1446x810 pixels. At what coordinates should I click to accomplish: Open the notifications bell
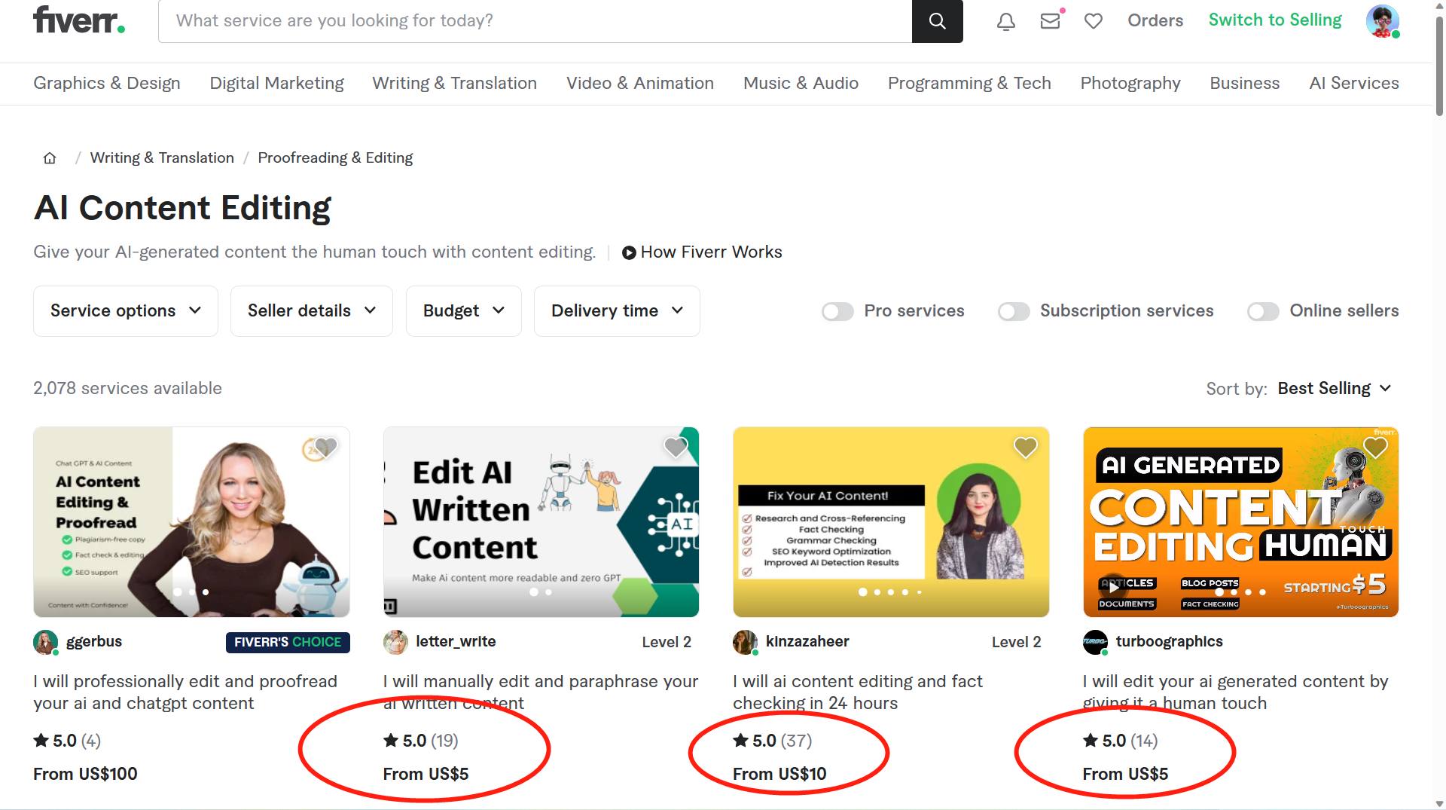[1006, 21]
